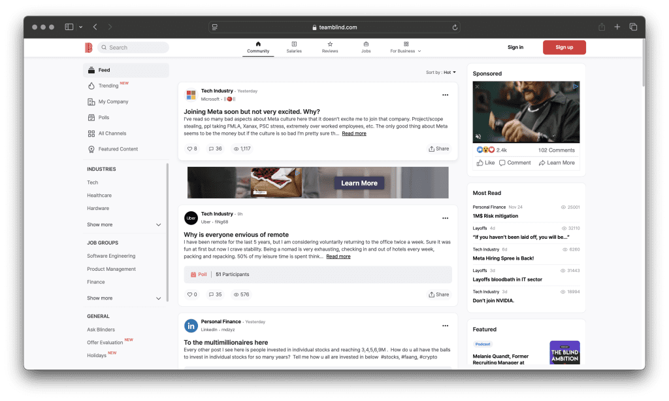Select the Polls icon in the sidebar
The height and width of the screenshot is (401, 669).
pyautogui.click(x=92, y=117)
